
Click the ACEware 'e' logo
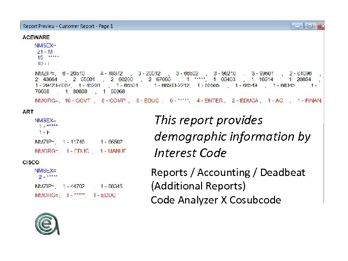(x=47, y=224)
